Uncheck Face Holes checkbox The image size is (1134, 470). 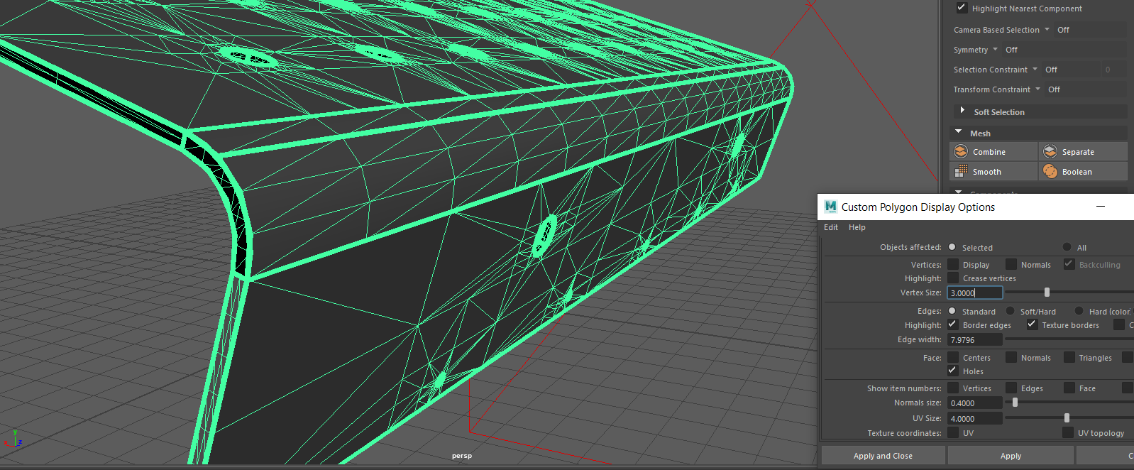953,371
